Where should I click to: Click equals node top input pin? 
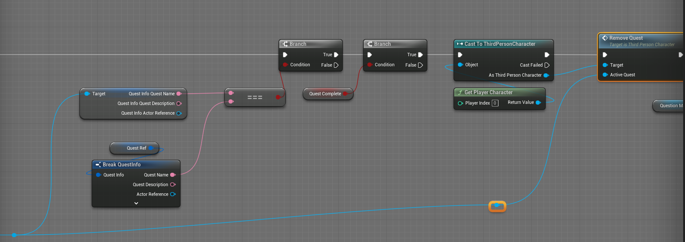click(231, 93)
